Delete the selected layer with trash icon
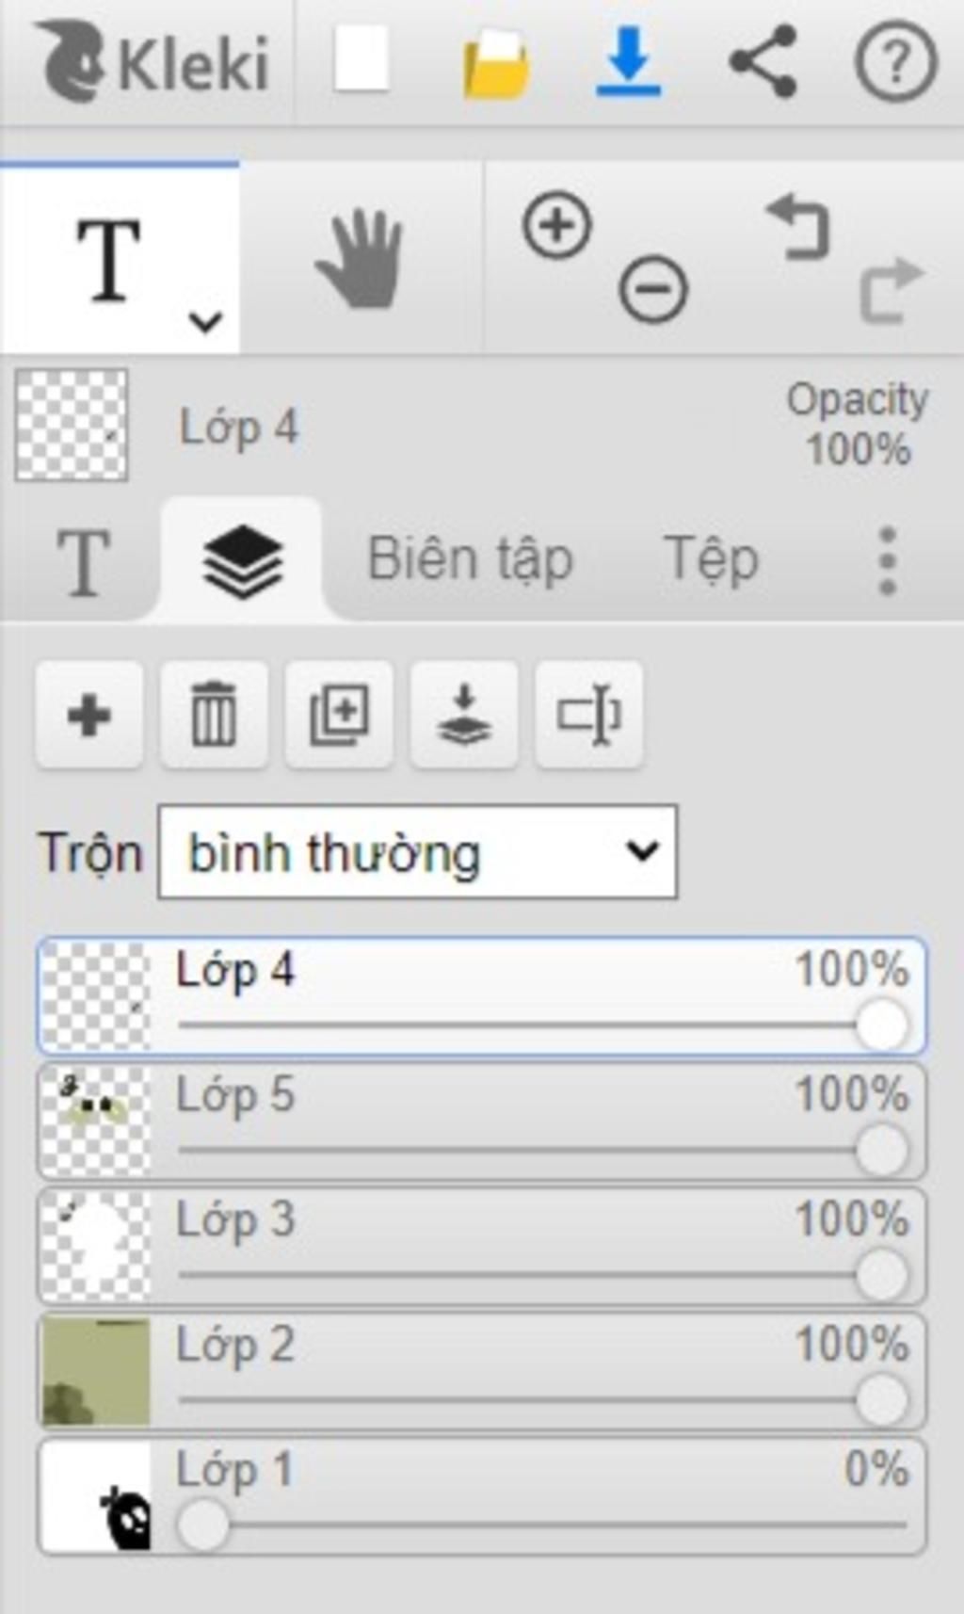 pyautogui.click(x=214, y=715)
